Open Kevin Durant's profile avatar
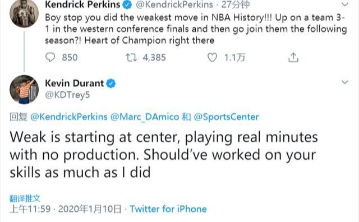Viewport: 359px width, 222px height. [x=24, y=89]
